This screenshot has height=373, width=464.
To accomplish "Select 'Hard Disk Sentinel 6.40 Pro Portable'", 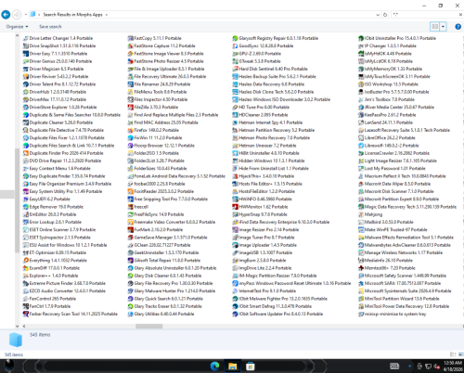I will pyautogui.click(x=270, y=69).
